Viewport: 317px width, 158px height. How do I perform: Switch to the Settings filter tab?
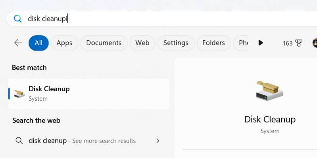[x=176, y=43]
